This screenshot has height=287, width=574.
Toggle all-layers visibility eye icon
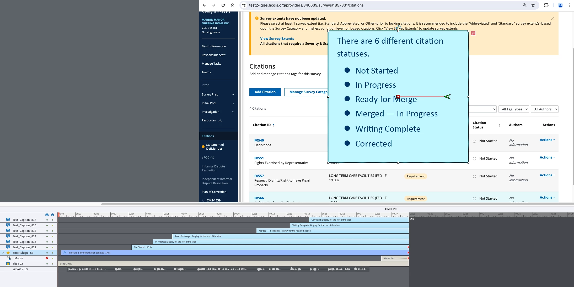coord(47,215)
